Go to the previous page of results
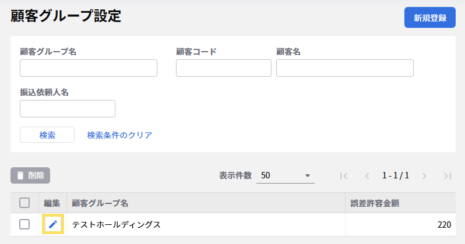Viewport: 465px width, 244px height. pyautogui.click(x=367, y=175)
